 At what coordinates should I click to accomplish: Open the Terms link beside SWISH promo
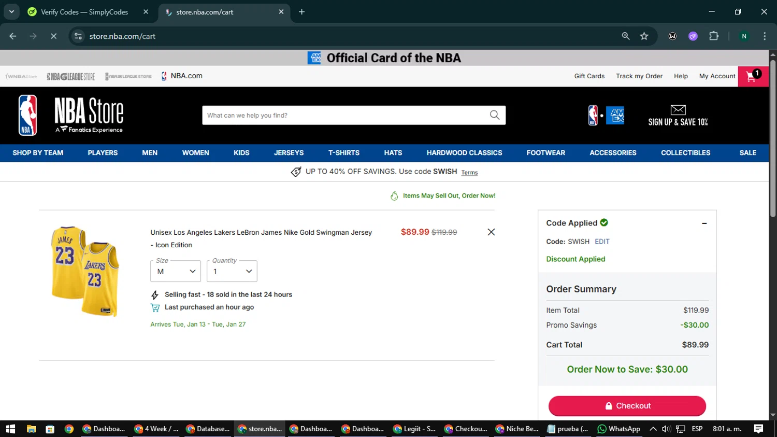469,173
